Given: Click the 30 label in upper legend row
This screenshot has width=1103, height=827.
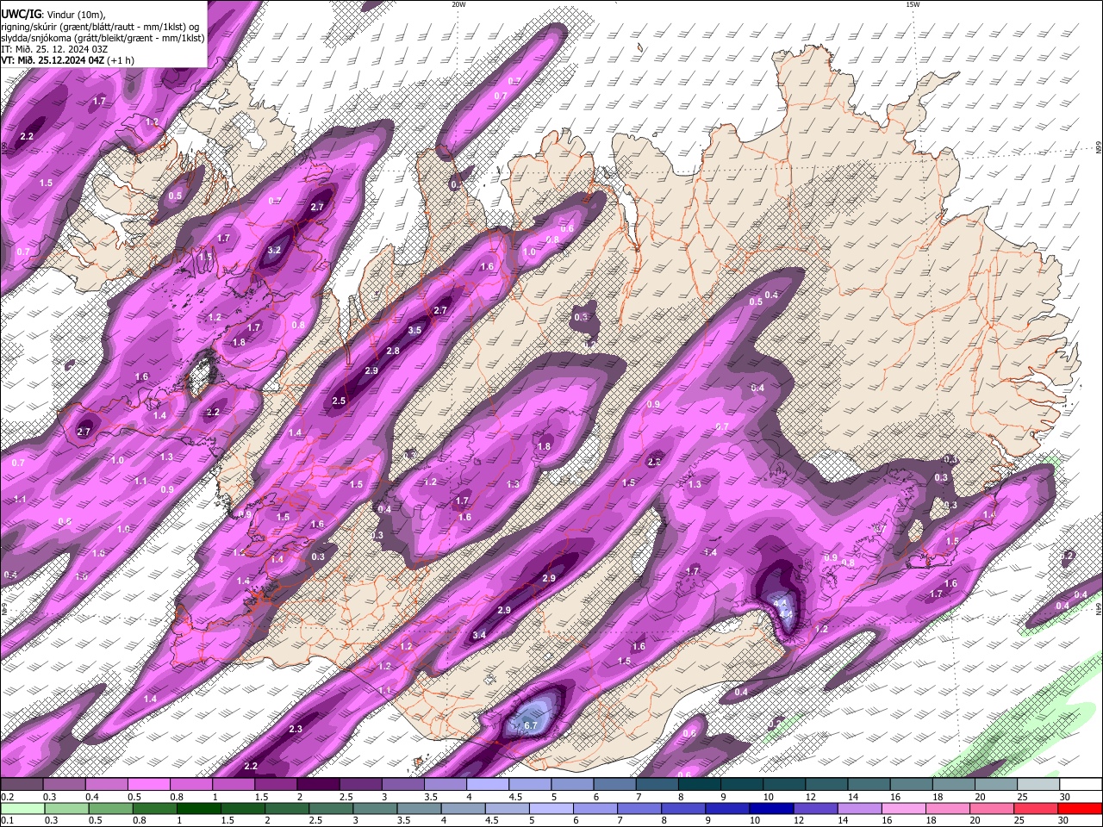Looking at the screenshot, I should tap(1065, 797).
